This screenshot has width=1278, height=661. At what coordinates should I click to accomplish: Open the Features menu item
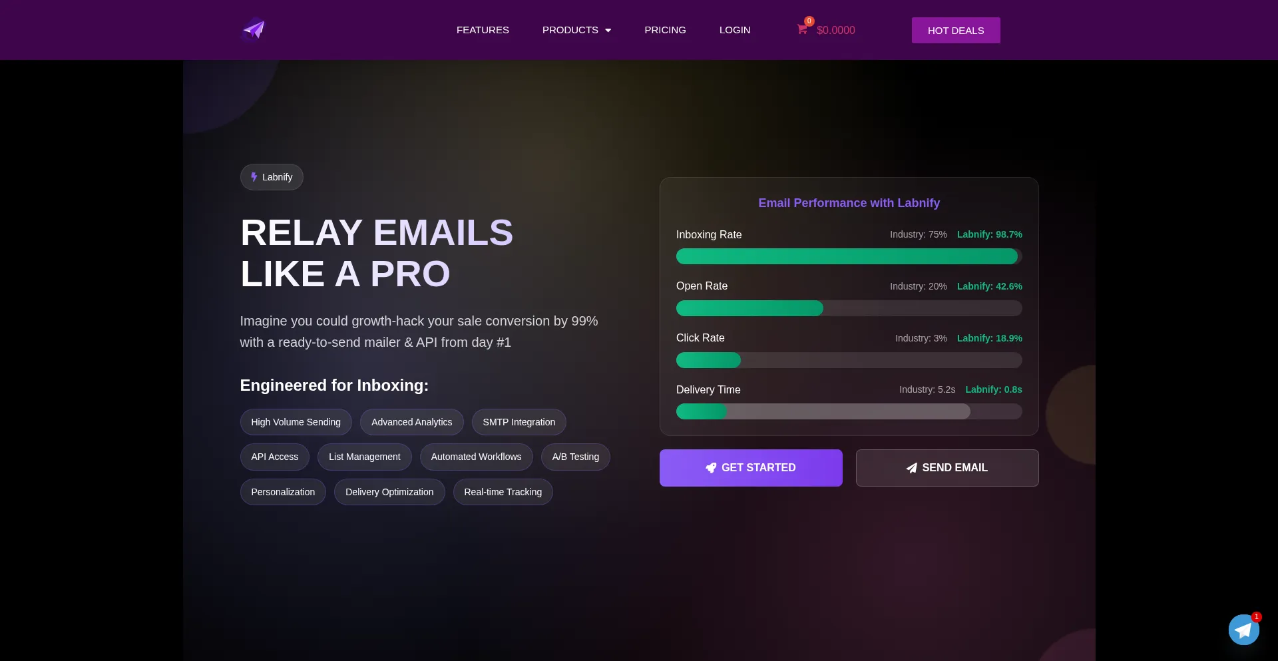[483, 30]
